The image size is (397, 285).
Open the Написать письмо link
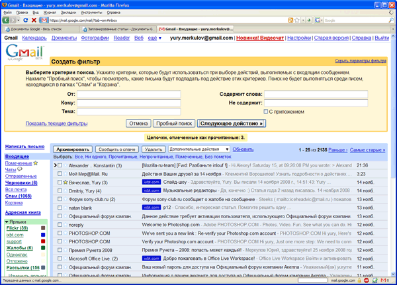pos(25,147)
